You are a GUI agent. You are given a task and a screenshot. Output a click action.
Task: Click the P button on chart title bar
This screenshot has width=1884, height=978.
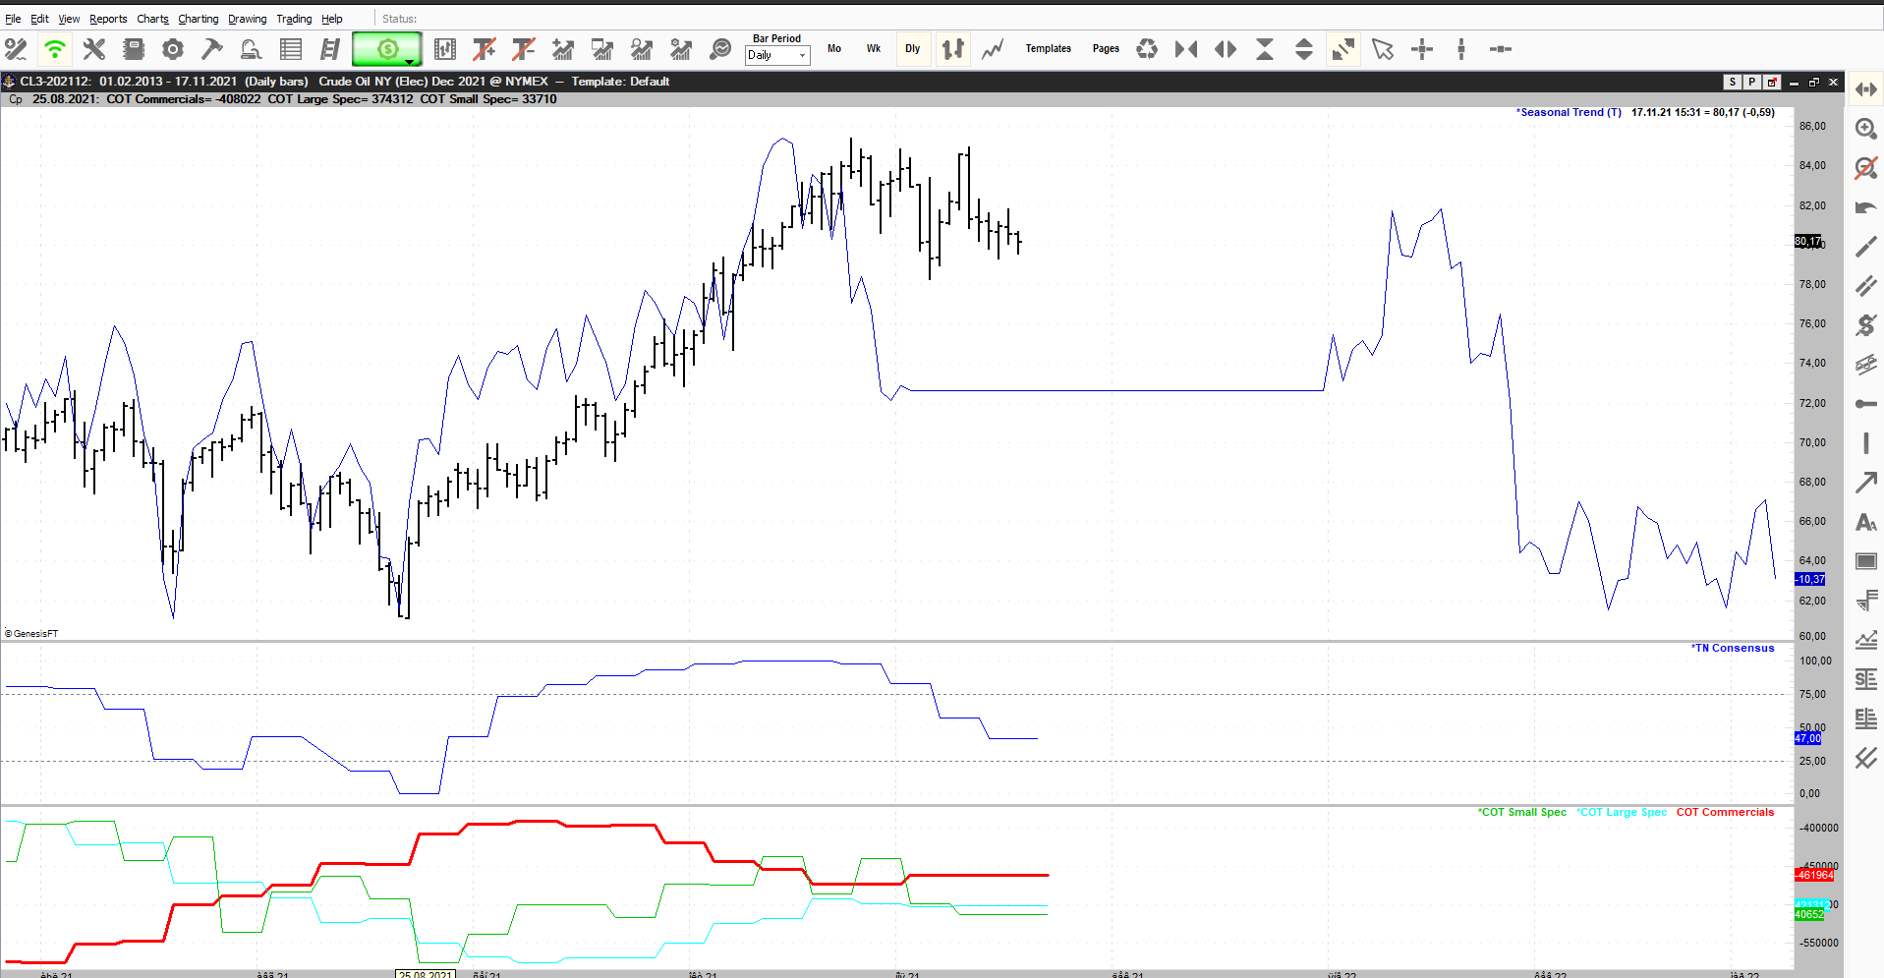pos(1752,83)
